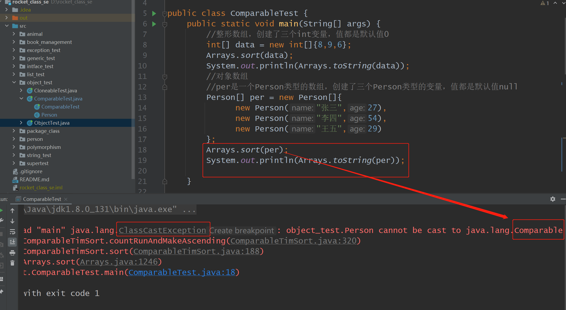
Task: Click the down stack trace arrow
Action: [12, 221]
